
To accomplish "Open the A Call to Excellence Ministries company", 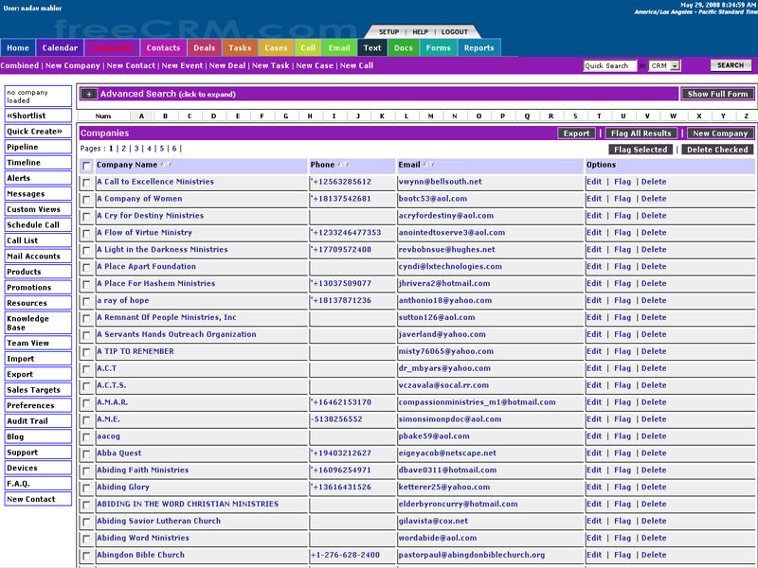I will coord(155,182).
